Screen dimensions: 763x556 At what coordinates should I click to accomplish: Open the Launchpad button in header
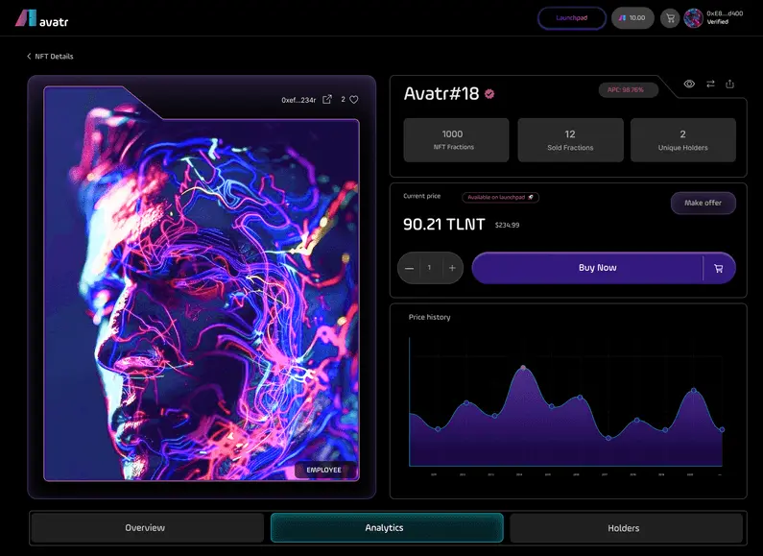(572, 18)
